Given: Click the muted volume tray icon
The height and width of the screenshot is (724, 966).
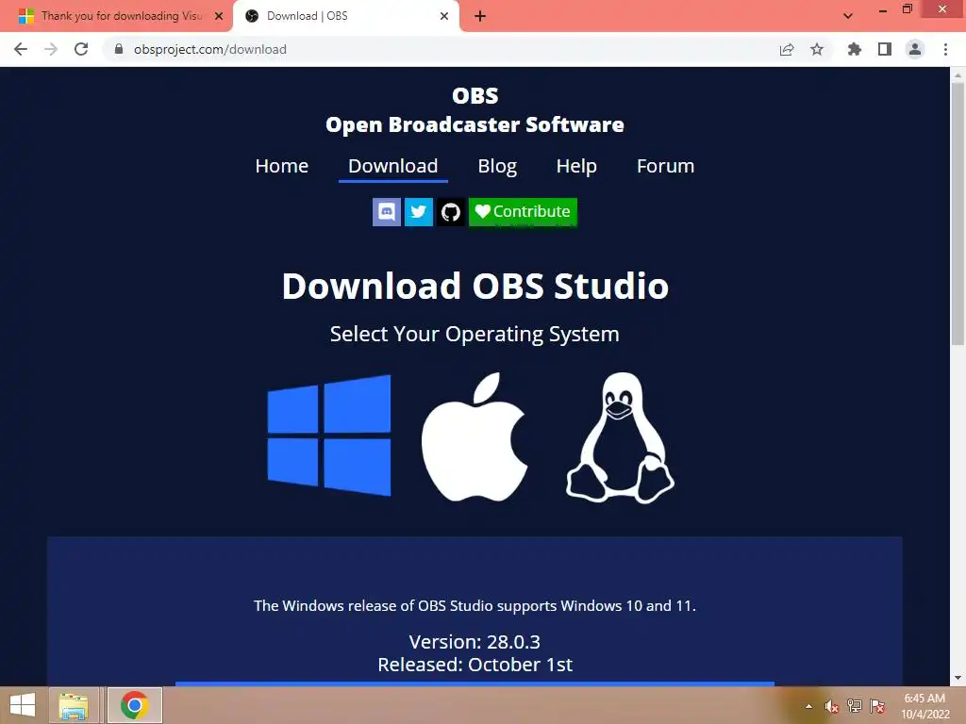Looking at the screenshot, I should pos(832,706).
